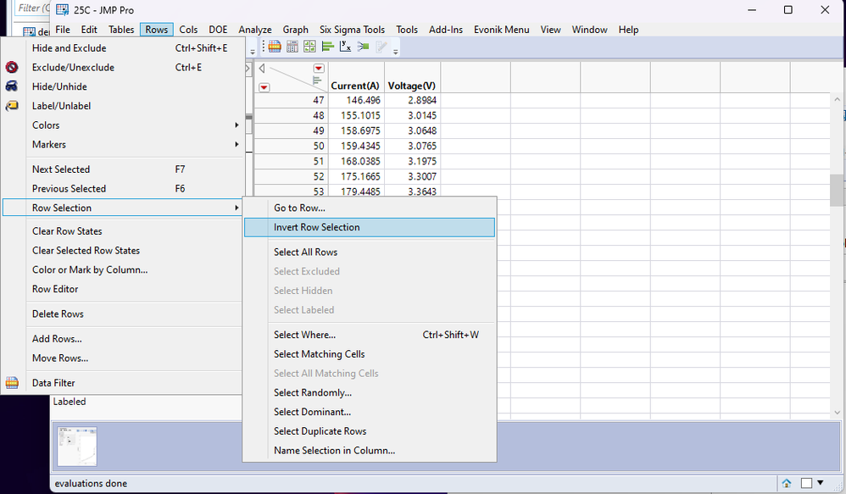Open the Analyze menu in menu bar

254,30
